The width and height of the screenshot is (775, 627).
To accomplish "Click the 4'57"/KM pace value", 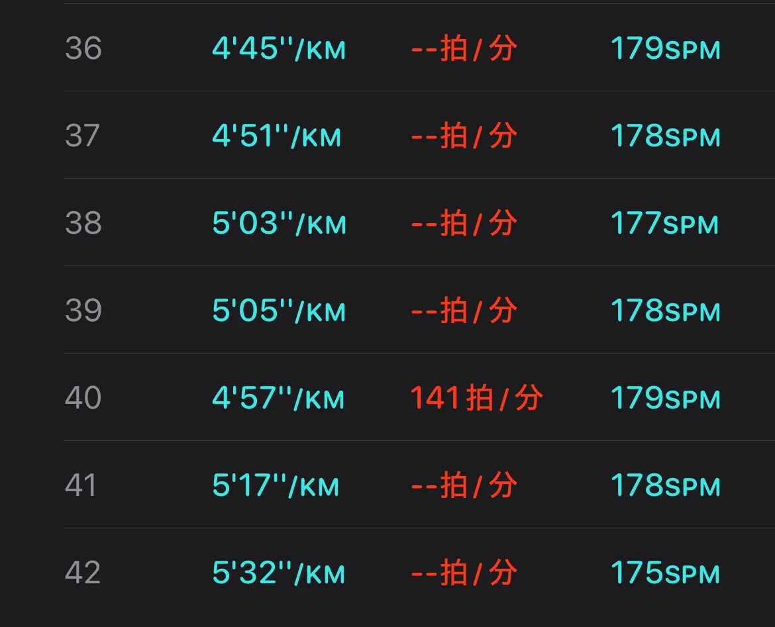I will pos(278,398).
